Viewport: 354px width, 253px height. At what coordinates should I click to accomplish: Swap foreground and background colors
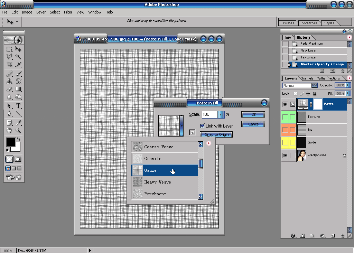19,139
